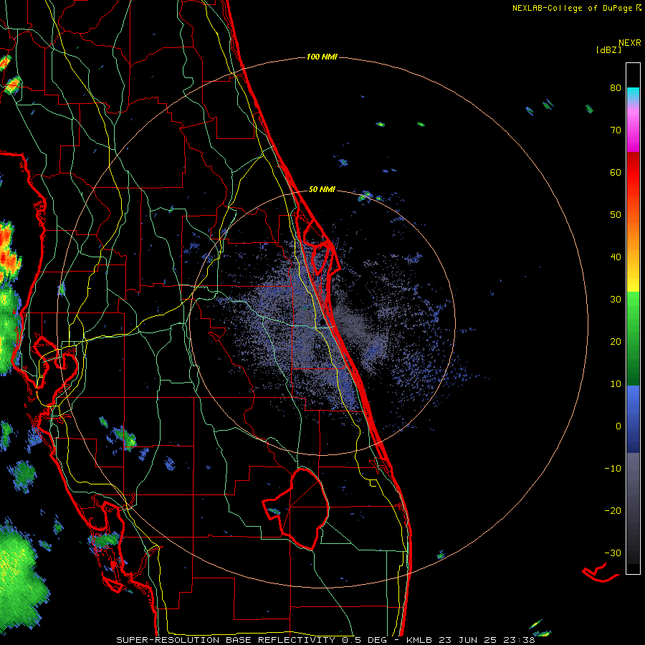Click the Super-Resolution Base Reflectivity caption at bottom
This screenshot has width=645, height=645.
point(325,640)
